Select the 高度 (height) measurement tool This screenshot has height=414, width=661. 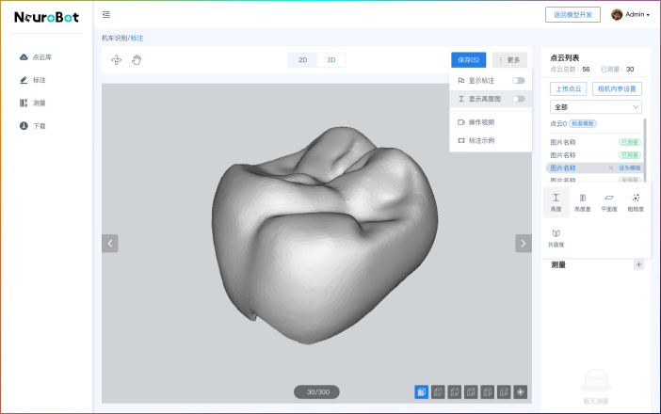(556, 200)
